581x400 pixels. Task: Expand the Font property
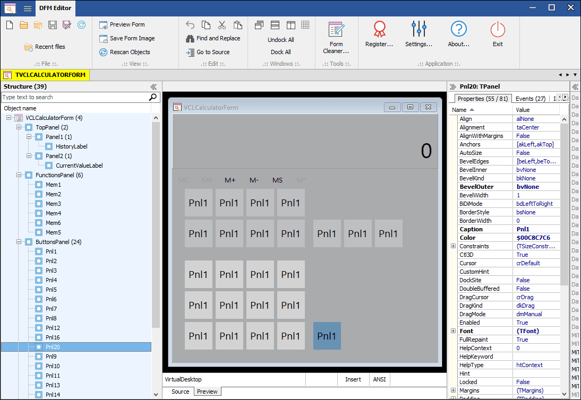[x=453, y=331]
